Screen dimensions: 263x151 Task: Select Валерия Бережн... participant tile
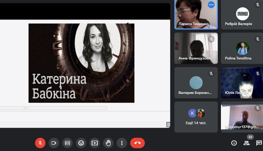196,83
